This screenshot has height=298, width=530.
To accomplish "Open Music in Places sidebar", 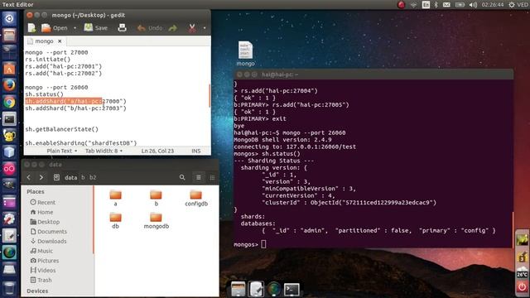I will (x=41, y=251).
